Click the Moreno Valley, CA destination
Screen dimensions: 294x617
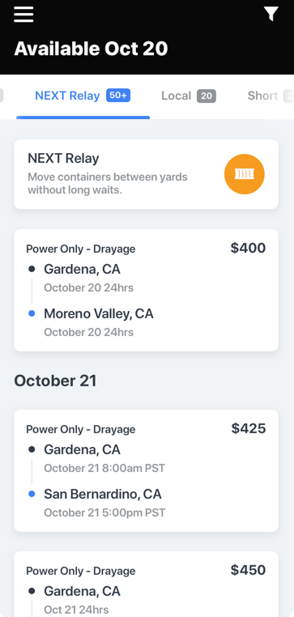[98, 313]
